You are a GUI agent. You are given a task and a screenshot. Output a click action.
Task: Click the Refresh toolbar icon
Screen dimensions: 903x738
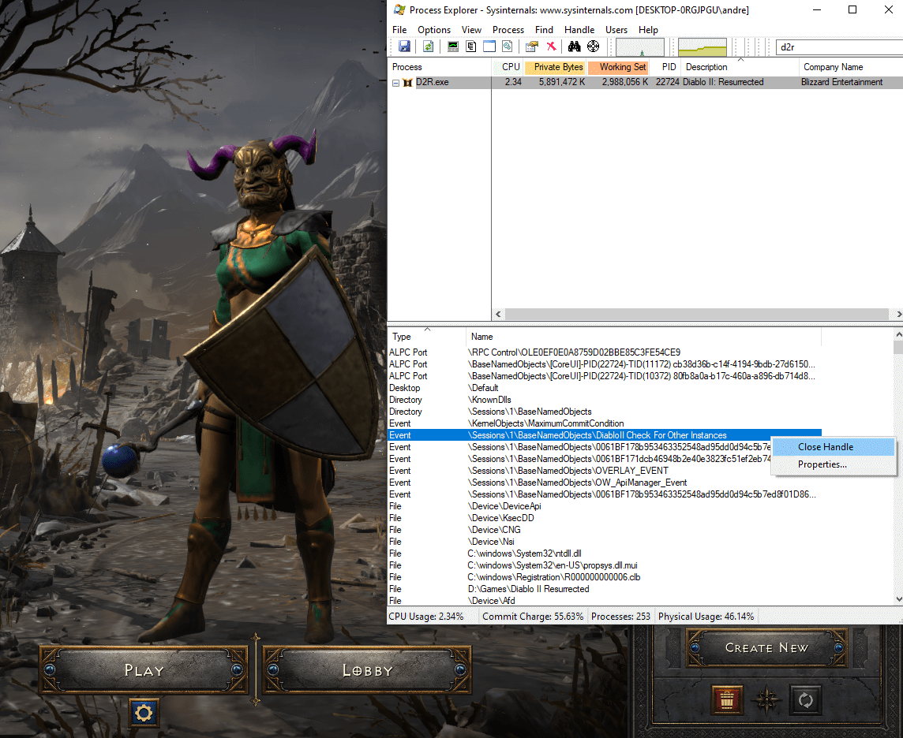click(428, 47)
